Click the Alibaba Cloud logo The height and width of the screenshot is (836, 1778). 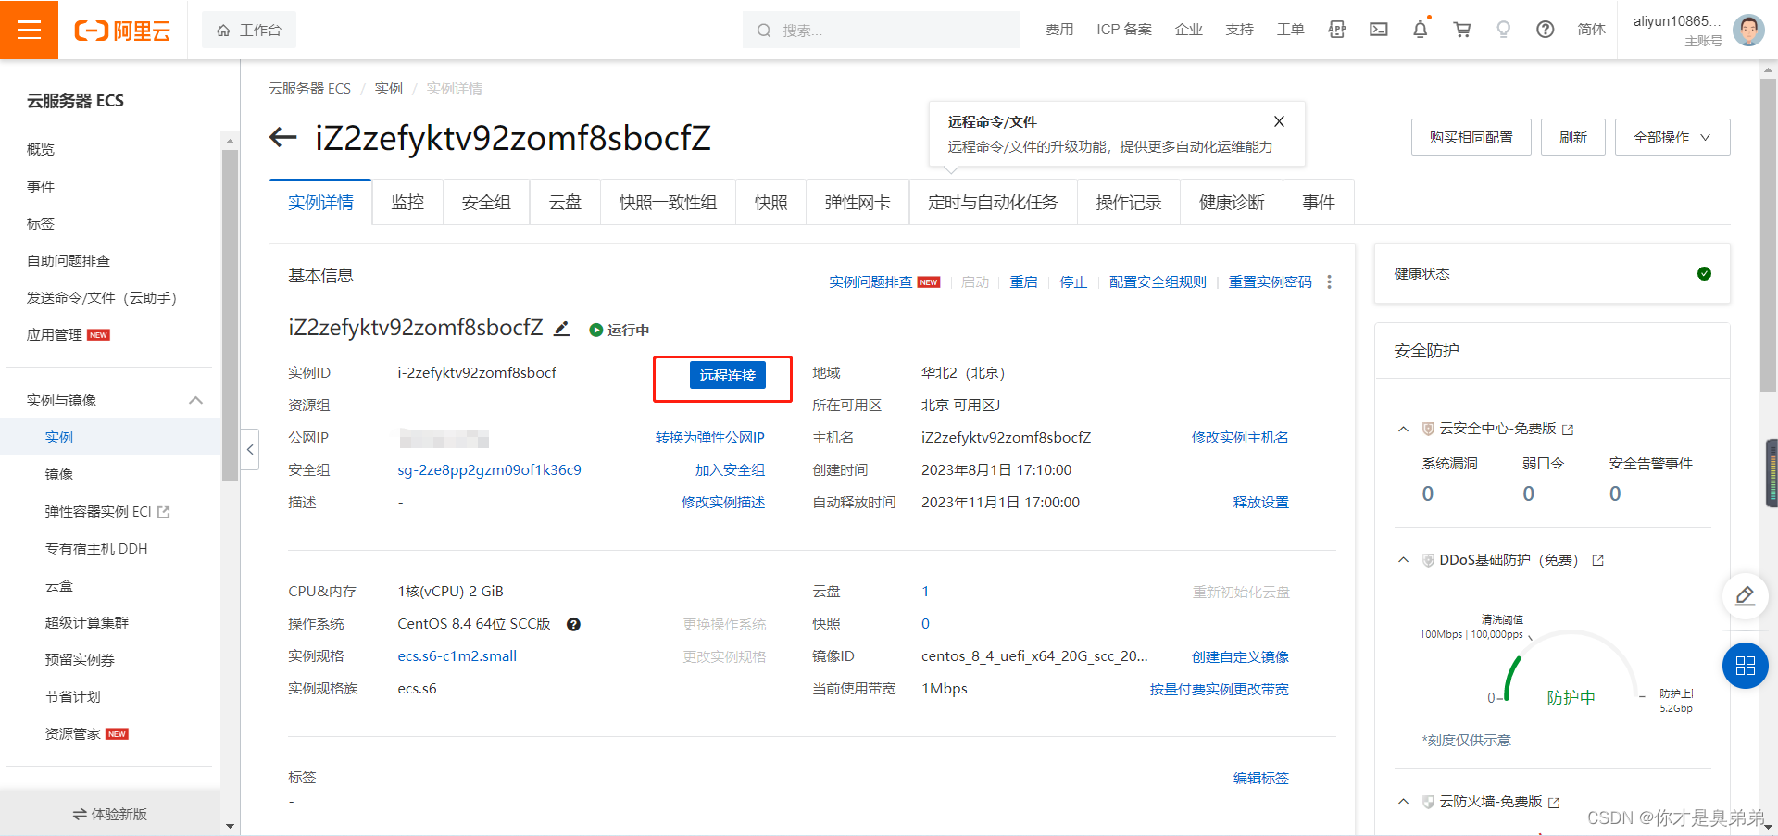click(x=122, y=31)
